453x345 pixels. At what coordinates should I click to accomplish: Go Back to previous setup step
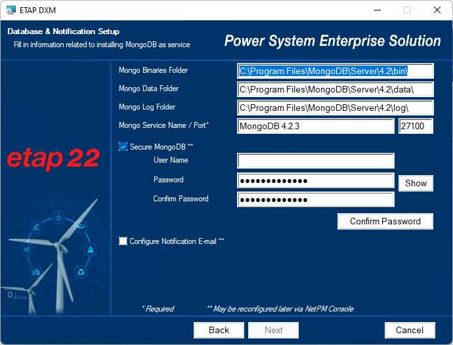pyautogui.click(x=219, y=330)
